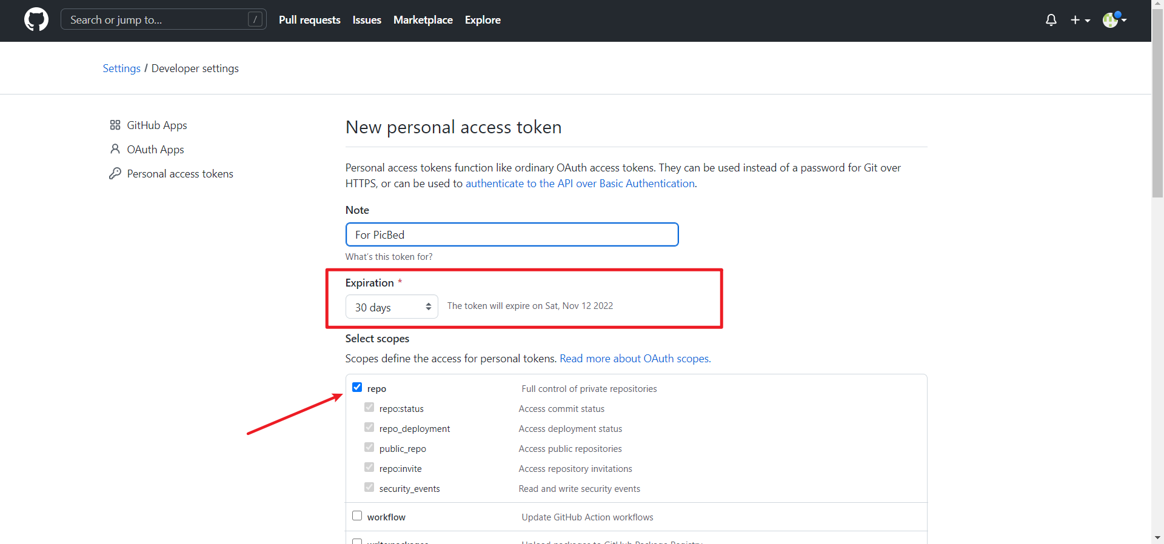Follow the Settings breadcrumb link
The image size is (1164, 544).
pyautogui.click(x=121, y=68)
